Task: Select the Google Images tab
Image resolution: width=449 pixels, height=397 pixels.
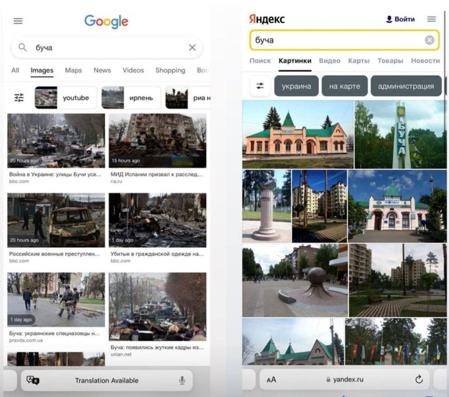Action: coord(42,71)
